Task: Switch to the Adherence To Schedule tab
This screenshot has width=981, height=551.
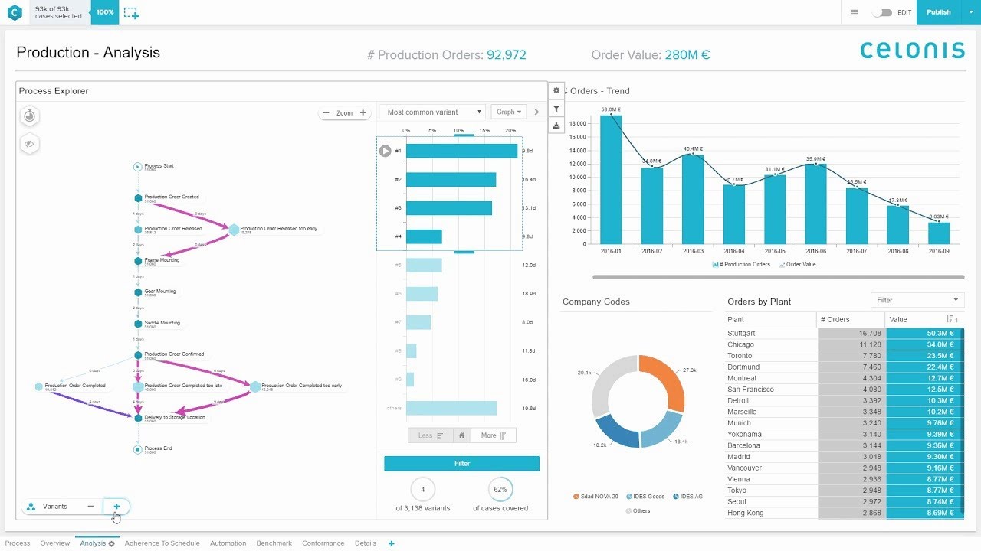Action: click(x=162, y=543)
